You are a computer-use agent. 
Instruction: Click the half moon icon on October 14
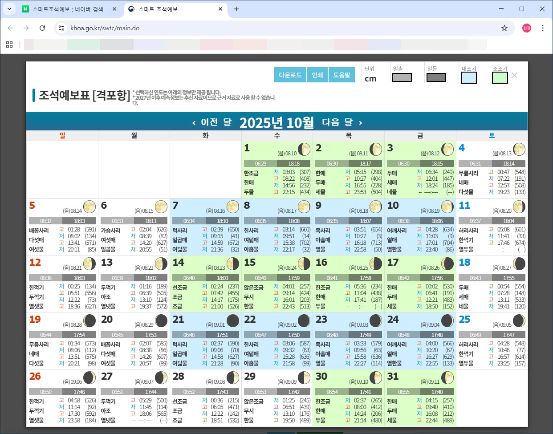(232, 263)
